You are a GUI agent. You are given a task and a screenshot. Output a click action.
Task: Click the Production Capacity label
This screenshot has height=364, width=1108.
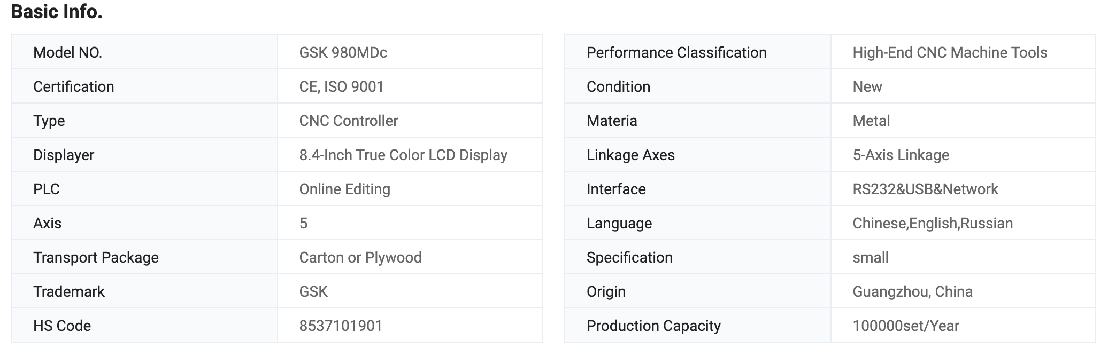click(x=653, y=326)
